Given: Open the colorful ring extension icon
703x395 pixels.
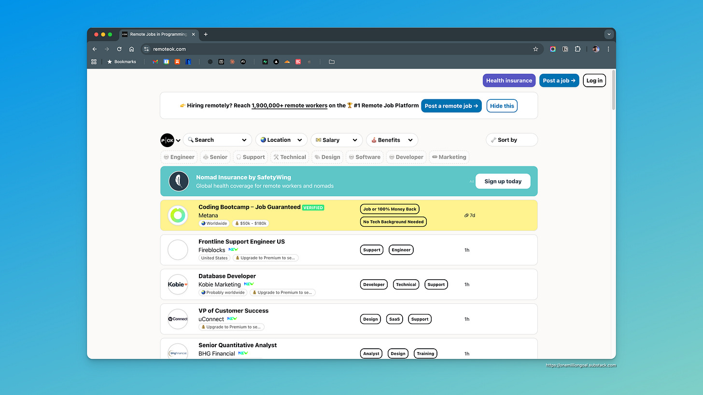Looking at the screenshot, I should 553,49.
